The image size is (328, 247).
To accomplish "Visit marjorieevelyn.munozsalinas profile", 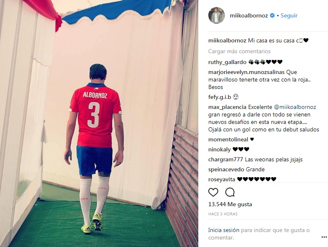I will coord(247,72).
